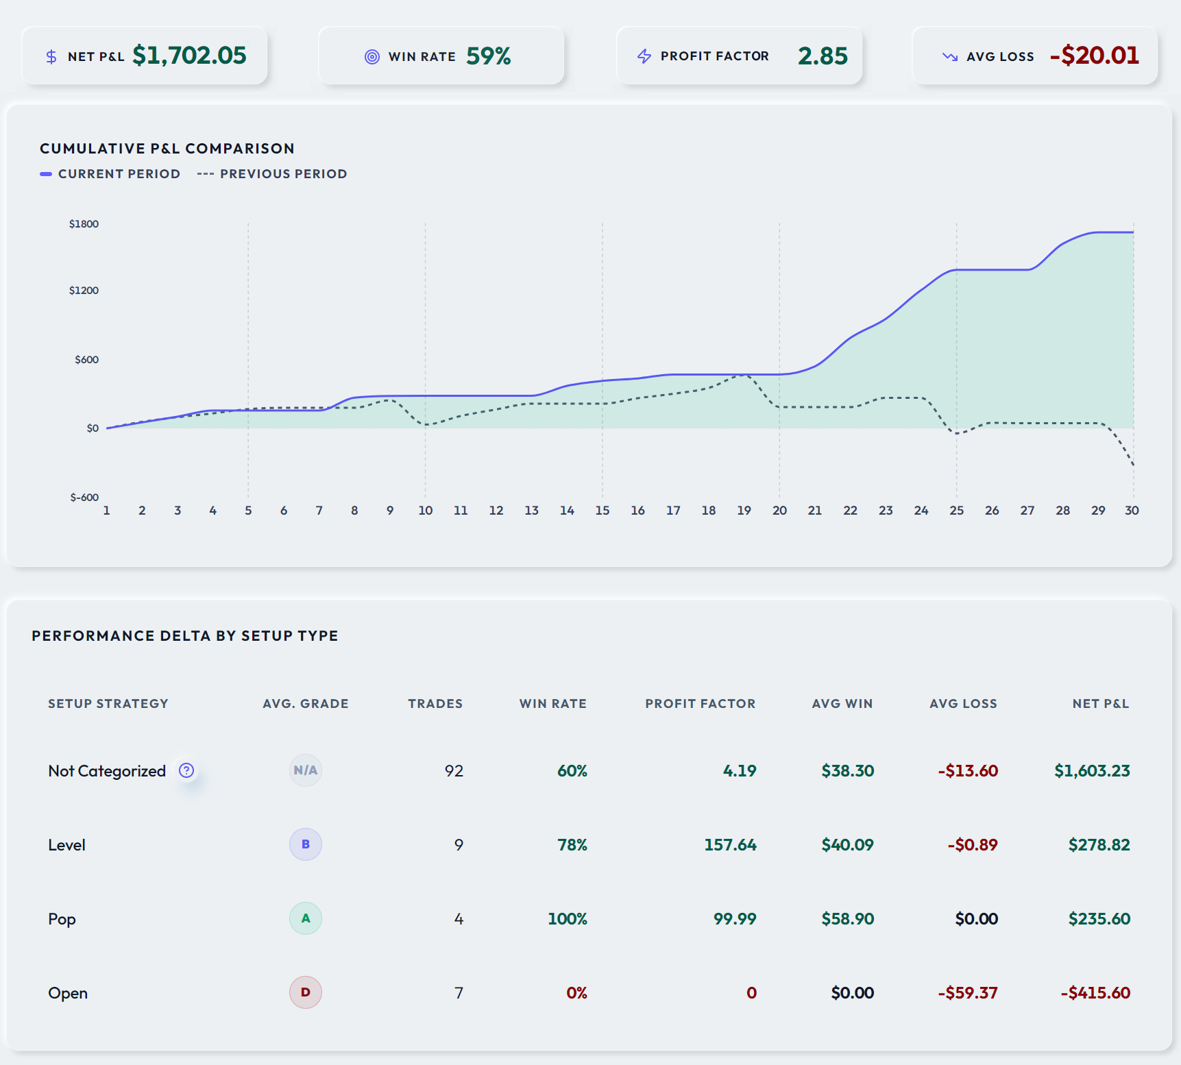Click the Setup Strategy column header
The height and width of the screenshot is (1065, 1181).
click(x=108, y=704)
